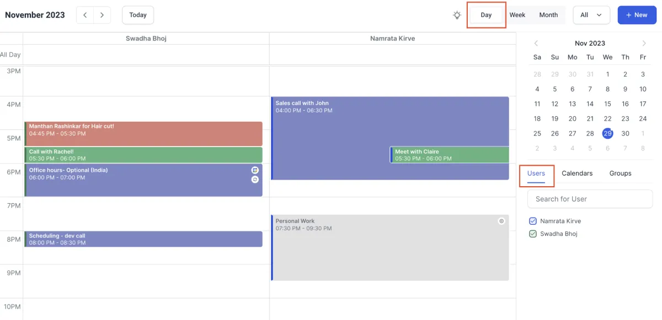Open the All filter dropdown
Screen dimensions: 662x320
click(591, 15)
